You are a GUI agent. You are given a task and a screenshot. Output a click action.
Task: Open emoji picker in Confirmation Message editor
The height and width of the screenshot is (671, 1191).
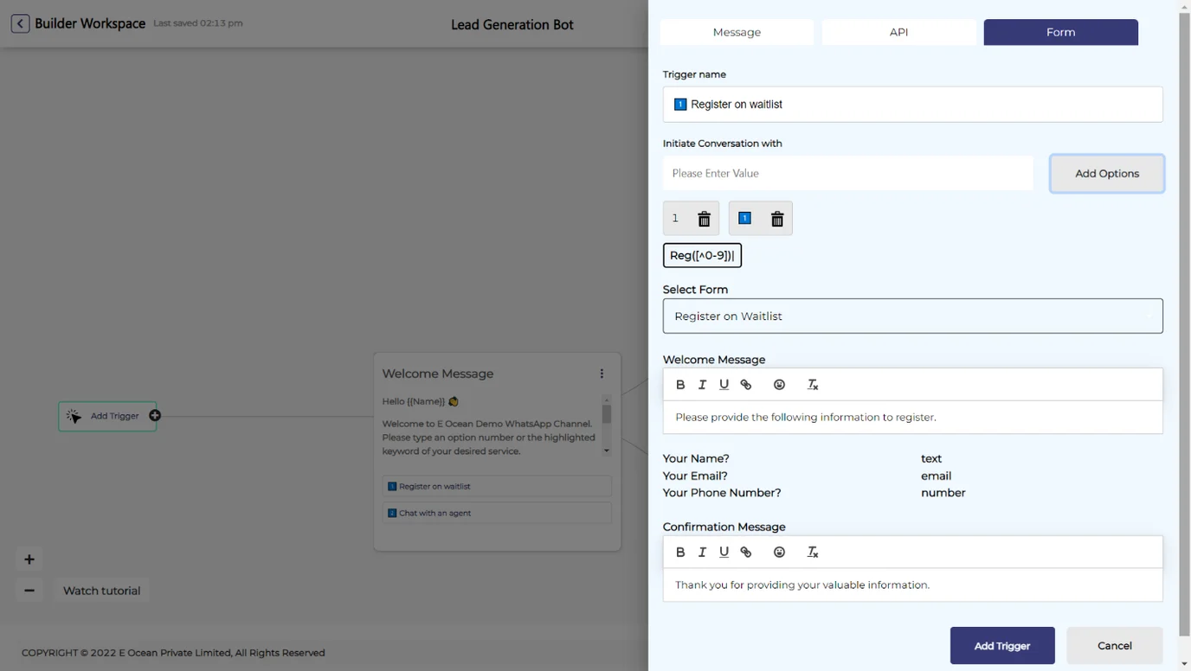(x=779, y=553)
